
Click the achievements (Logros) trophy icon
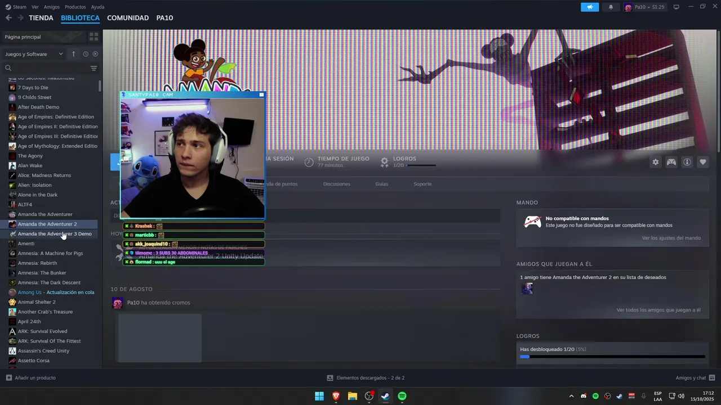[x=384, y=162]
